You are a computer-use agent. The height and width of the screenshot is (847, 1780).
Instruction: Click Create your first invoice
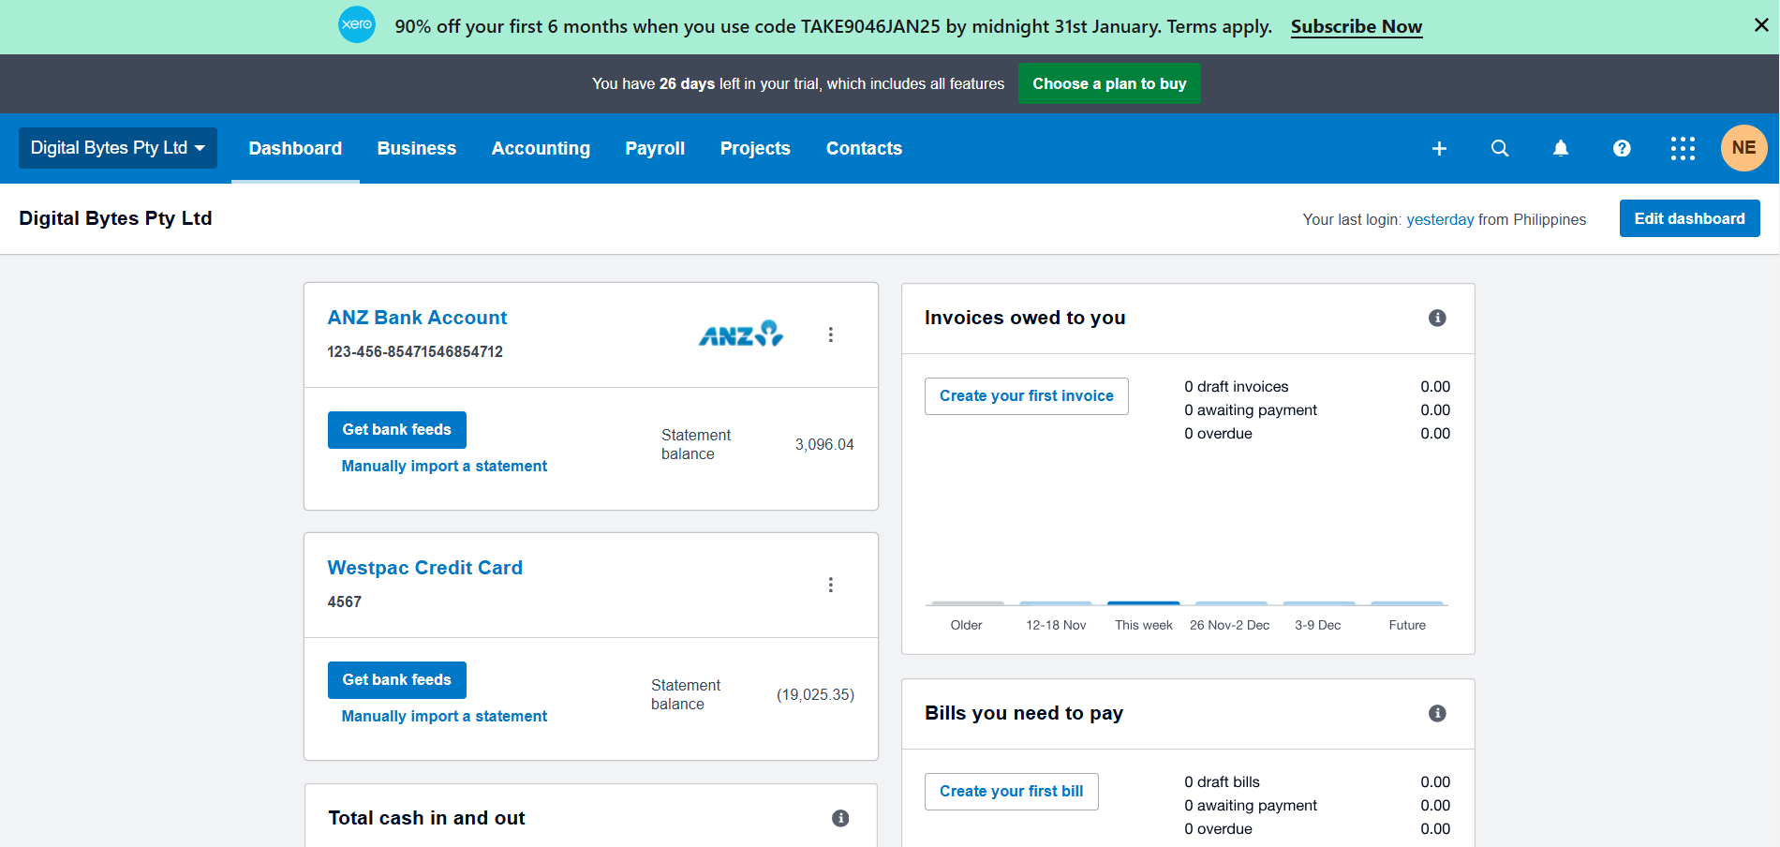pyautogui.click(x=1026, y=395)
